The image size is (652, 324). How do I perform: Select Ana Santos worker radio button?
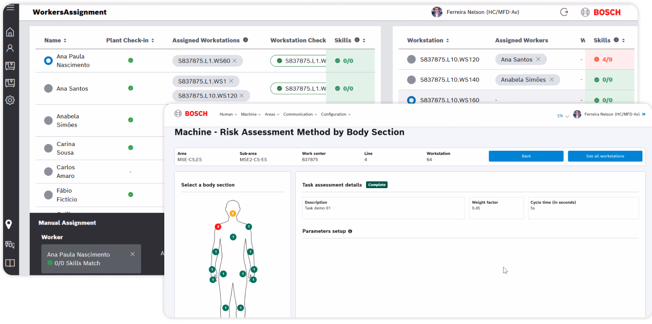[x=48, y=88]
